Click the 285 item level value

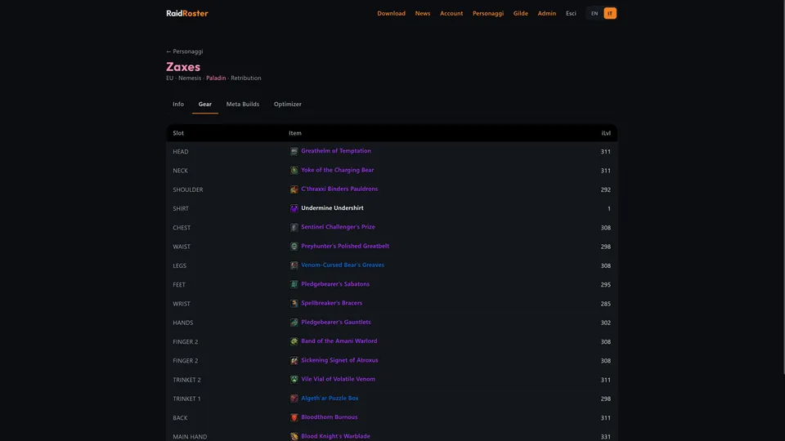pyautogui.click(x=606, y=304)
